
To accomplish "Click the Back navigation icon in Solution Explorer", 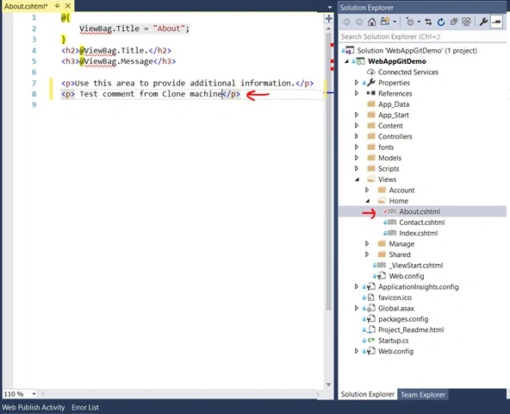I will point(346,22).
